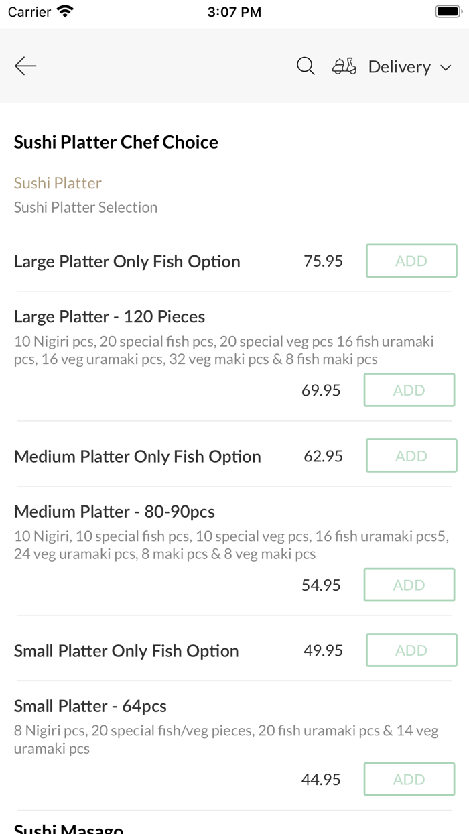Tap the Large Platter Only Fish Option name
This screenshot has width=469, height=834.
[x=127, y=261]
